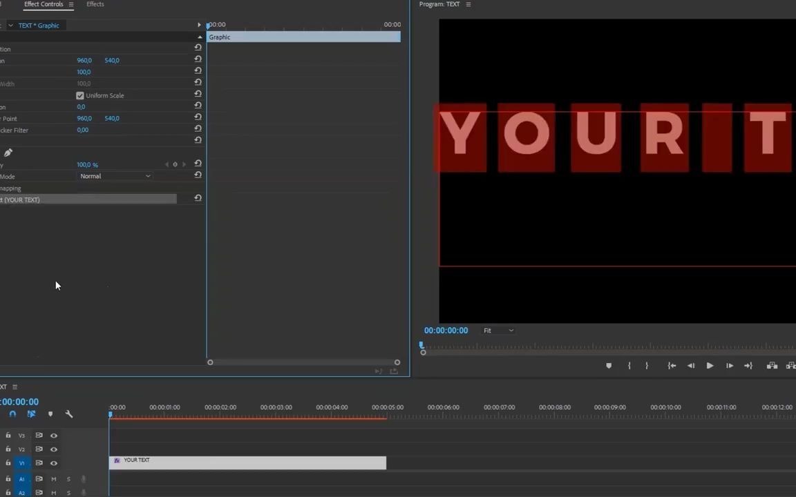Go to Out point in Program monitor
Screen dimensions: 796x497
[x=748, y=366]
